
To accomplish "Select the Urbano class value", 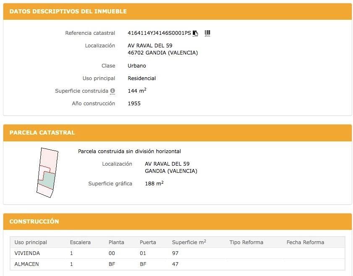I will pyautogui.click(x=136, y=66).
